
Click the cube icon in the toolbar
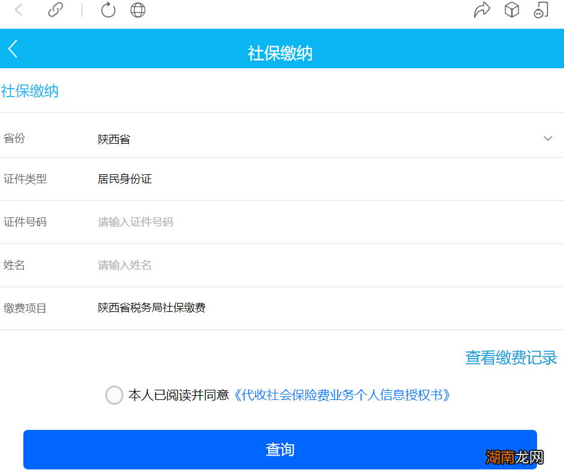pyautogui.click(x=512, y=10)
